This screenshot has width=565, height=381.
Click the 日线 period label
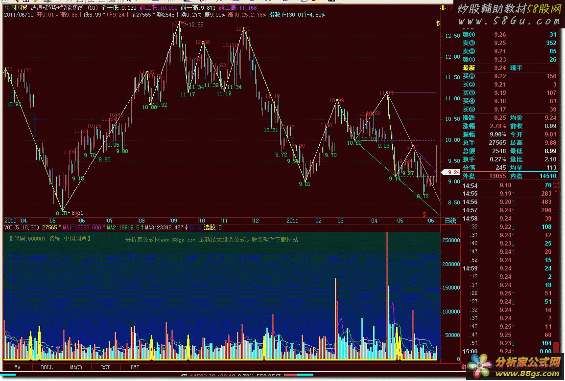point(450,221)
